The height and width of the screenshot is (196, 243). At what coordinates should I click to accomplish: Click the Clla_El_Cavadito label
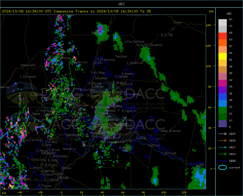[149, 45]
